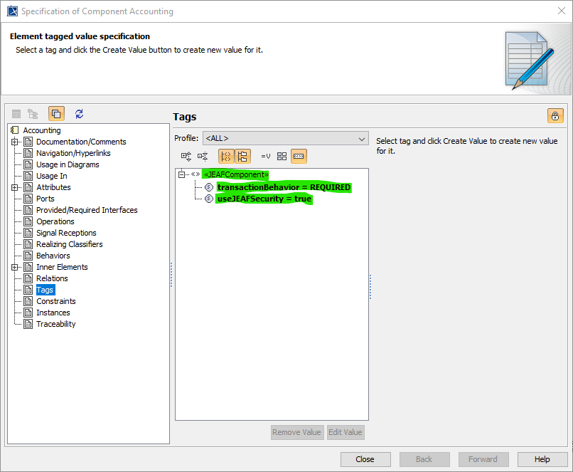Click the Ports page icon
573x472 pixels.
click(28, 199)
